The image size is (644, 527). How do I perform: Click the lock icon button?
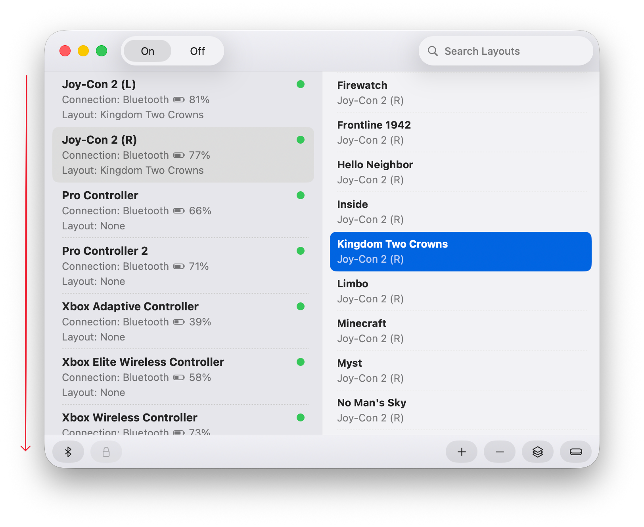pyautogui.click(x=106, y=452)
